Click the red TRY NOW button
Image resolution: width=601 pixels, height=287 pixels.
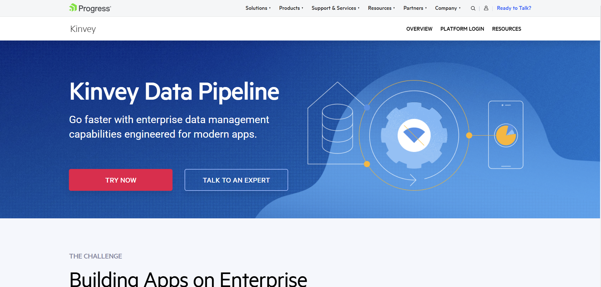(x=121, y=180)
